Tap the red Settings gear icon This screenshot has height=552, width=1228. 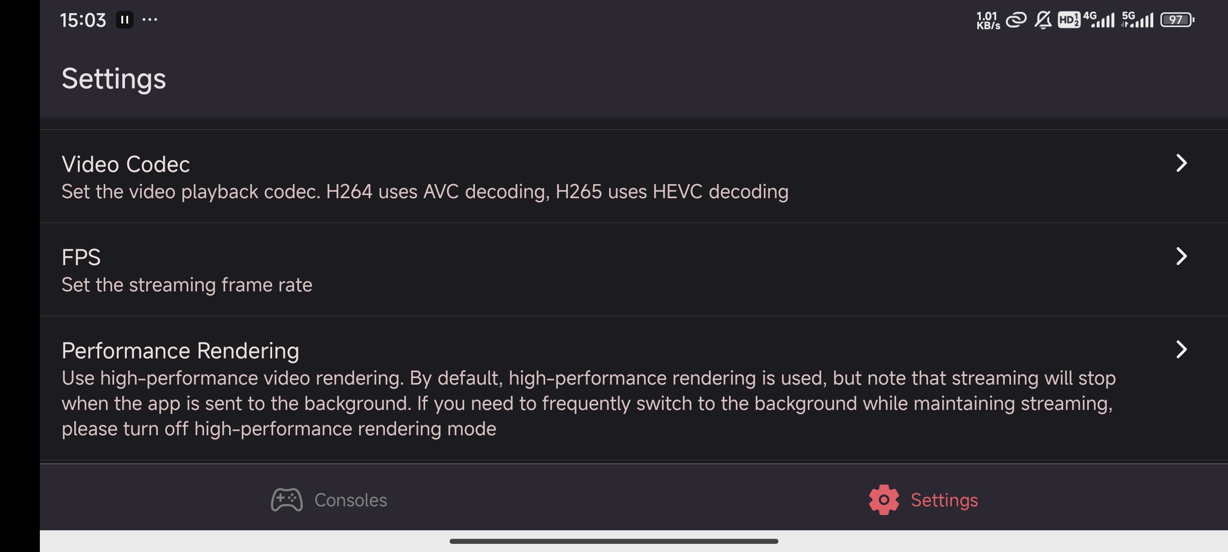[x=883, y=500]
